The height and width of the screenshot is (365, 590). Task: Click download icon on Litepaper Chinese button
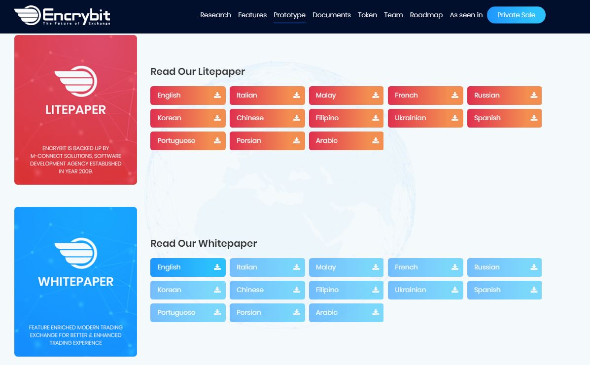pyautogui.click(x=297, y=118)
